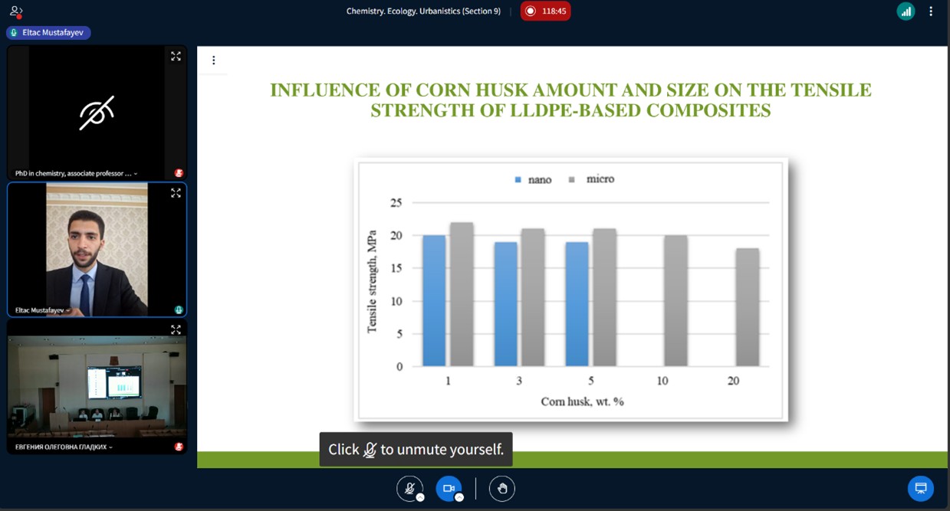The height and width of the screenshot is (511, 950).
Task: Click the tensile strength bar chart slide
Action: tap(571, 290)
